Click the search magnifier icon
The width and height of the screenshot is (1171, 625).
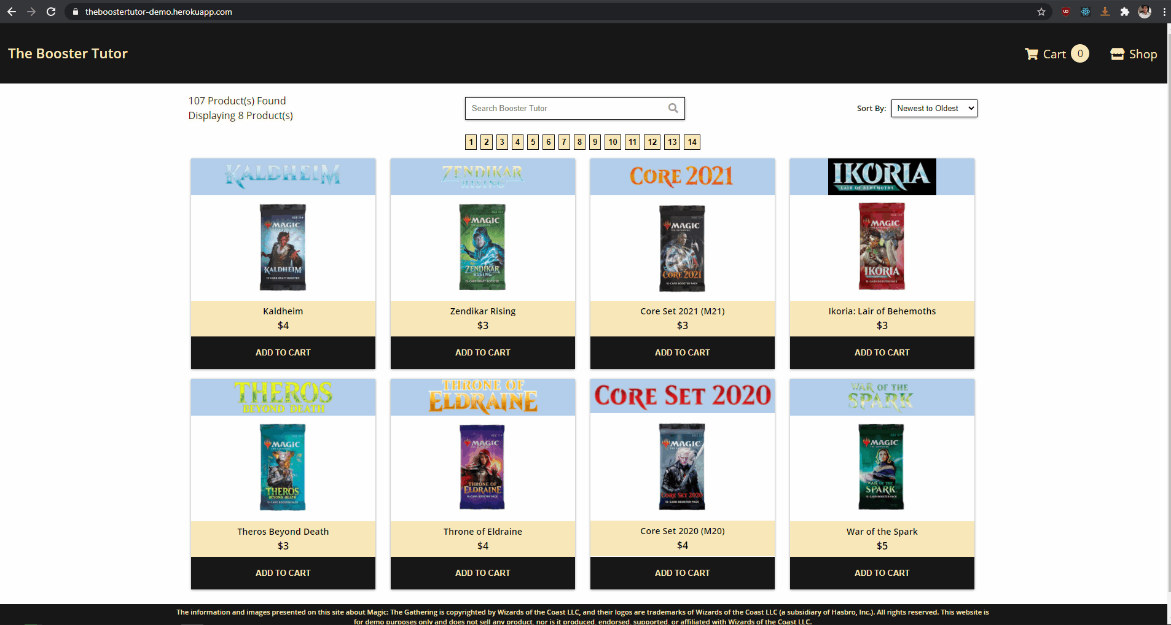tap(673, 108)
